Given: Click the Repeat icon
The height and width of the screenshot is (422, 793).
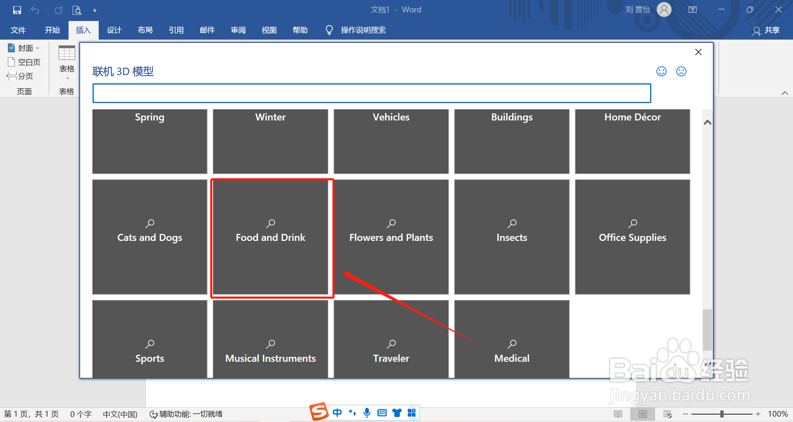Looking at the screenshot, I should 58,10.
